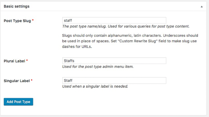Click the Post Type Slug label
Image resolution: width=209 pixels, height=117 pixels.
[x=17, y=21]
